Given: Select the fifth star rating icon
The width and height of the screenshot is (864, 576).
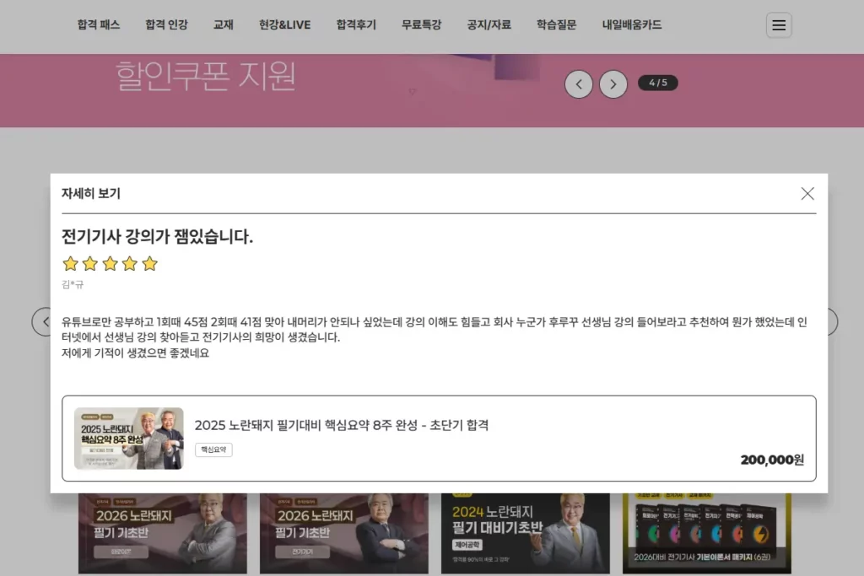Looking at the screenshot, I should click(149, 264).
